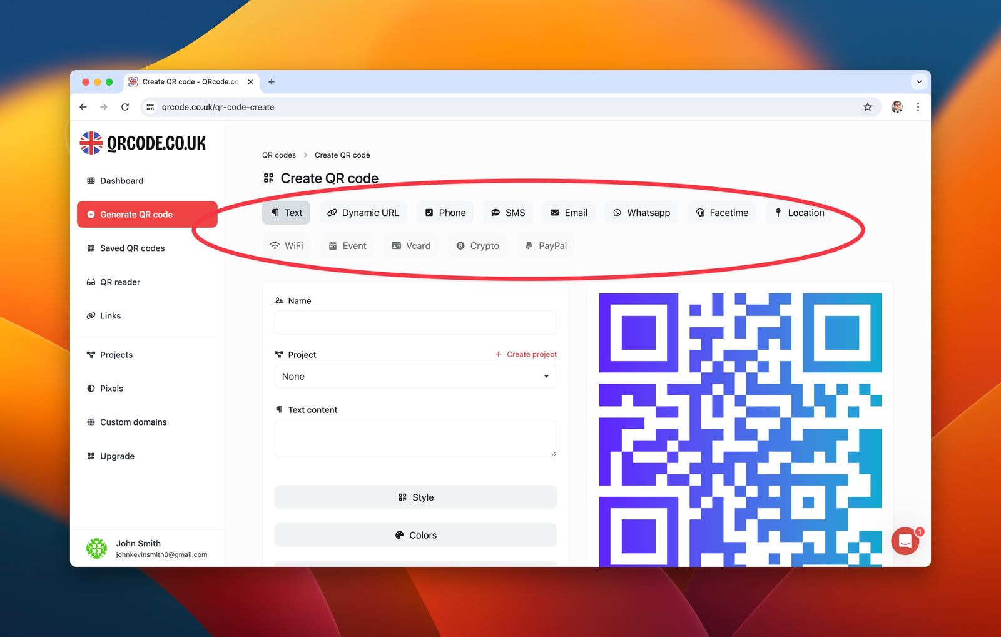Switch to the Email QR tab
The height and width of the screenshot is (637, 1001).
568,212
